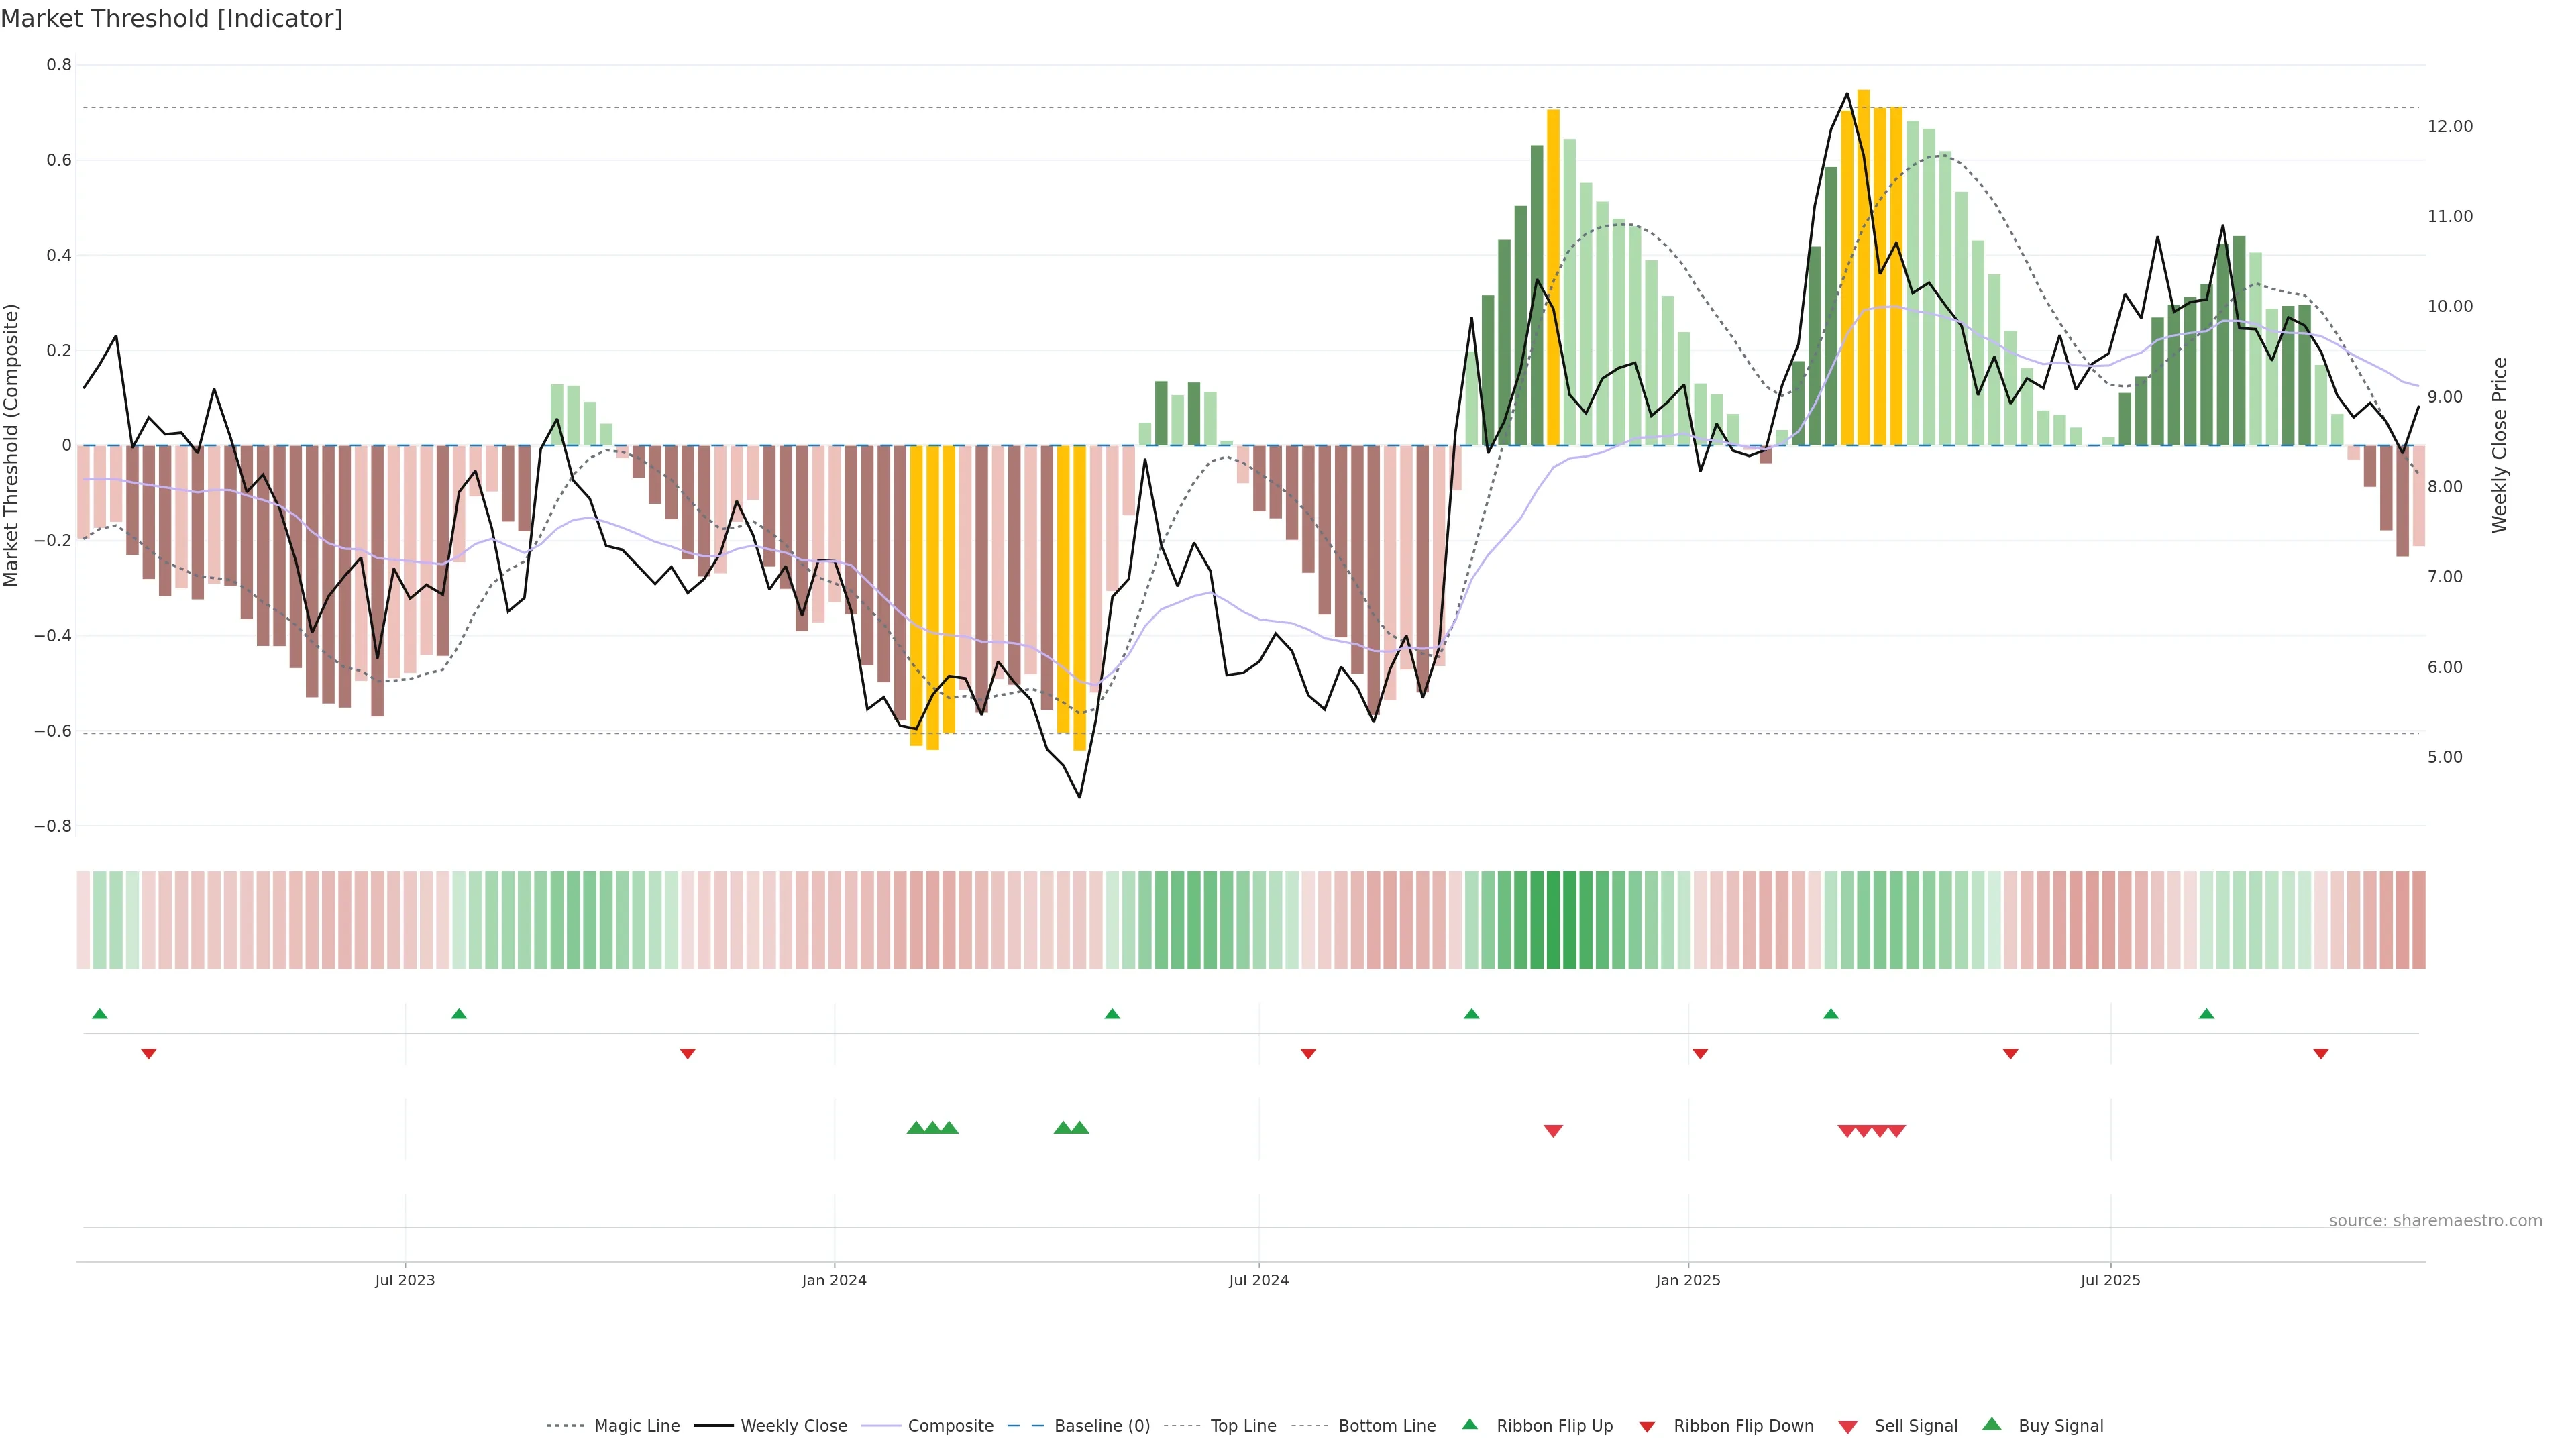Click the Market Threshold [Indicator] title
The image size is (2576, 1449).
(171, 19)
